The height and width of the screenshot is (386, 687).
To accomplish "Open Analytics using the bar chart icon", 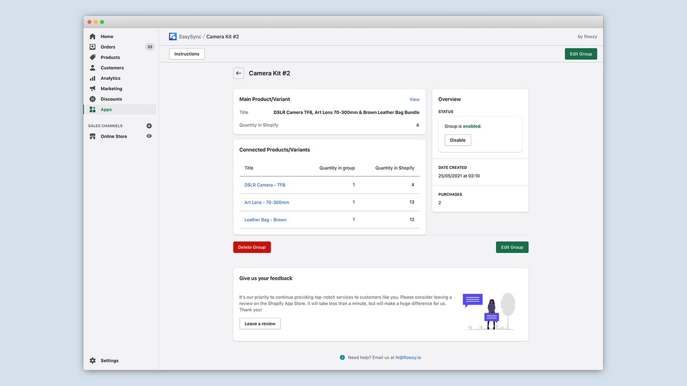I will click(x=93, y=78).
